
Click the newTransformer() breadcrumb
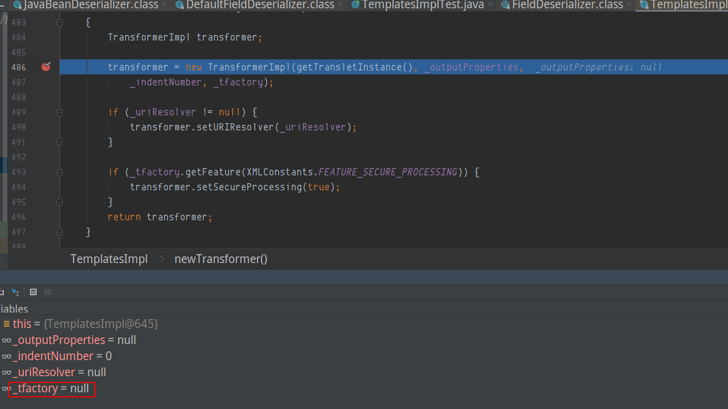point(221,259)
